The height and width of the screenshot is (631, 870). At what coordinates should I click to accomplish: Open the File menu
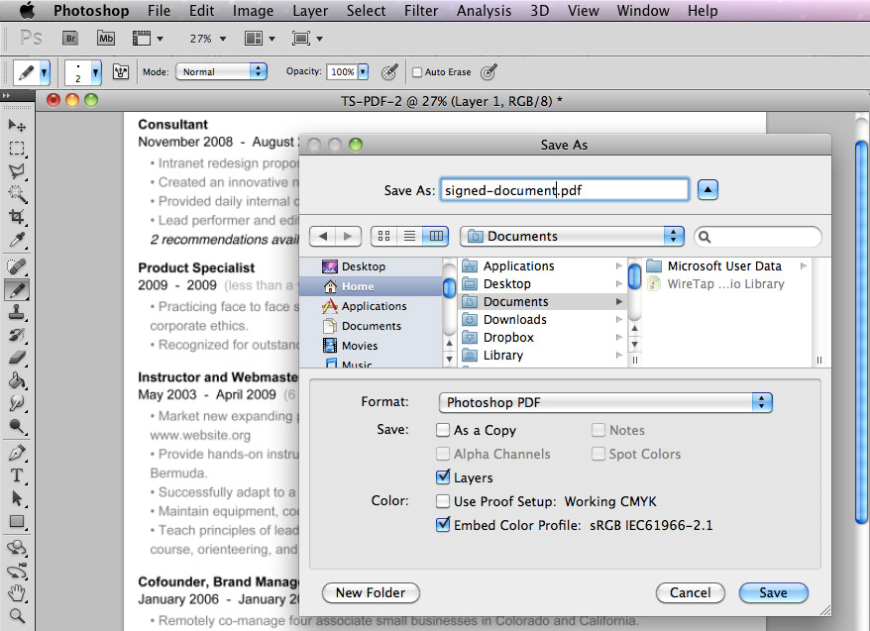click(x=159, y=11)
